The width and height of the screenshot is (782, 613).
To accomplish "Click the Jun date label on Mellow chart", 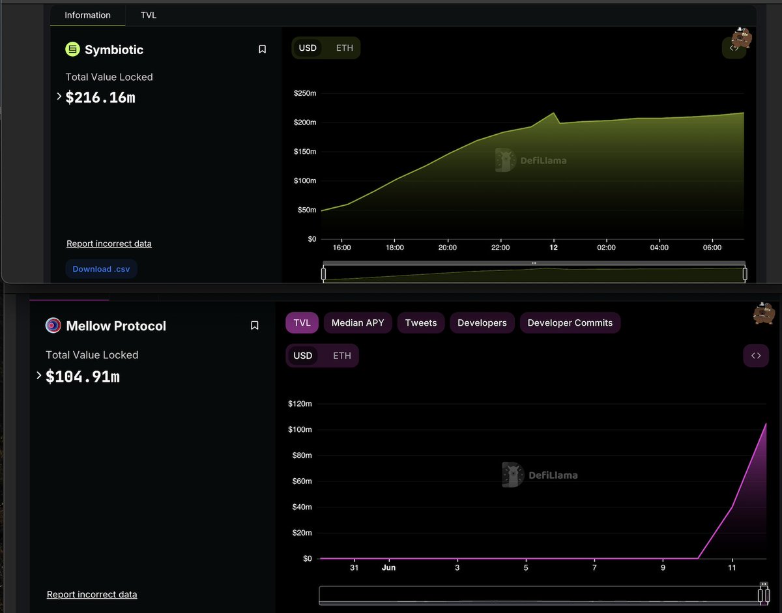I will click(x=389, y=567).
